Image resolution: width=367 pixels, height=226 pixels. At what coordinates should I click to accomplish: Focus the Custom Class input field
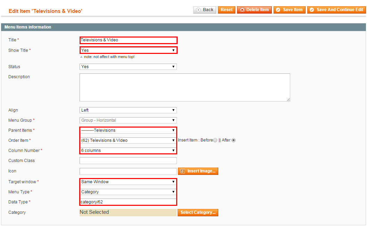pos(128,161)
